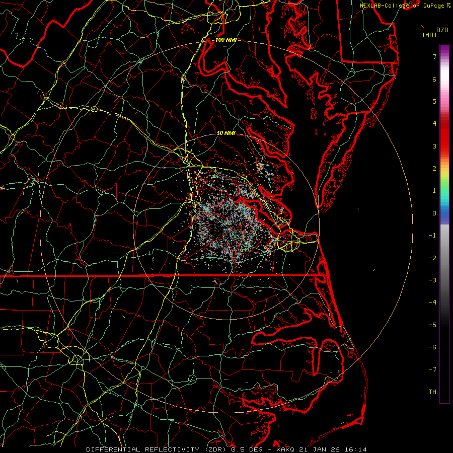The height and width of the screenshot is (453, 453).
Task: Click the legend scale label '4'
Action: (434, 124)
